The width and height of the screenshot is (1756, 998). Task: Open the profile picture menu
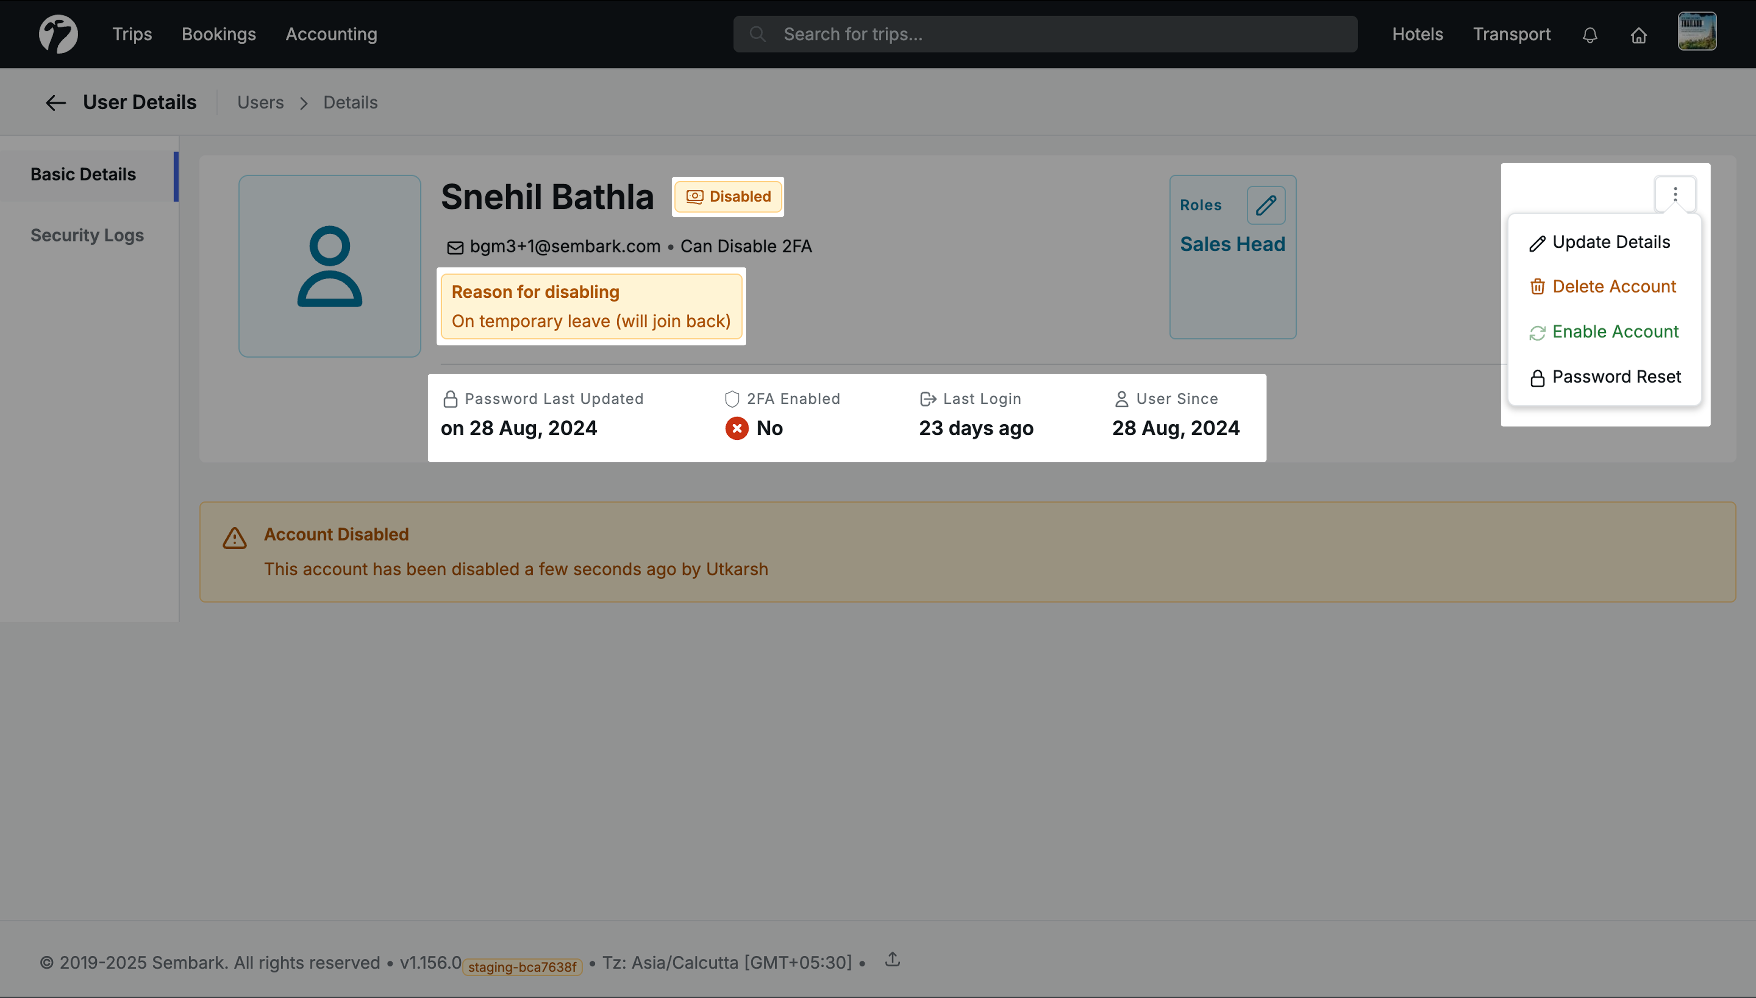tap(1696, 32)
